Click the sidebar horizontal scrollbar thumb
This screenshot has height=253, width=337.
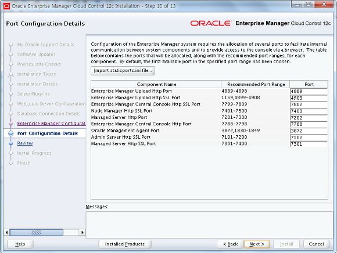coord(37,232)
